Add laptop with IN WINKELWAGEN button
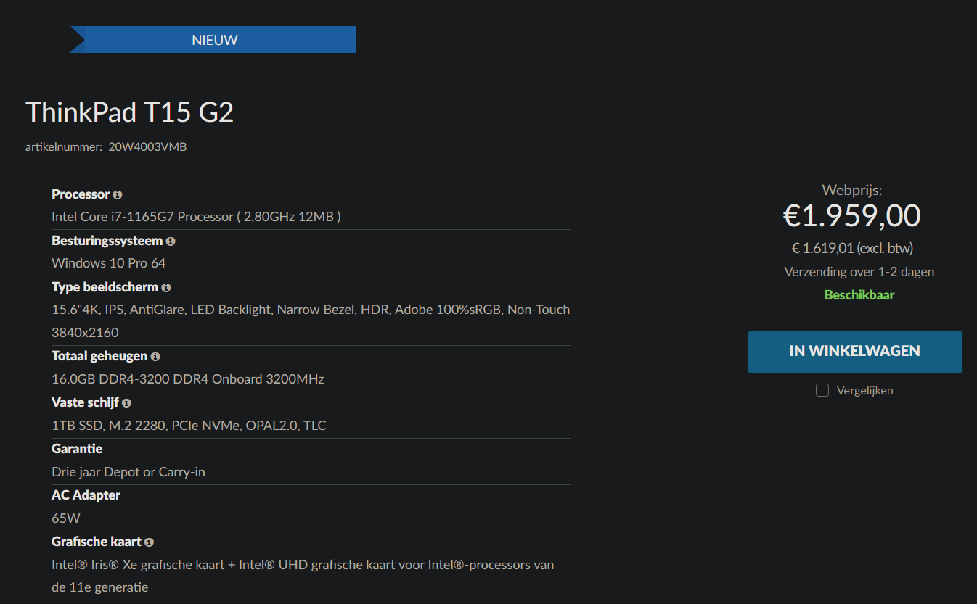This screenshot has width=977, height=604. 855,352
